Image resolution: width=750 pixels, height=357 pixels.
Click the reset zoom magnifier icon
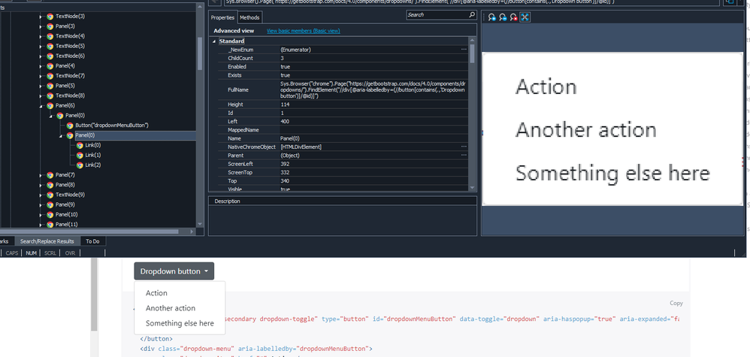513,17
